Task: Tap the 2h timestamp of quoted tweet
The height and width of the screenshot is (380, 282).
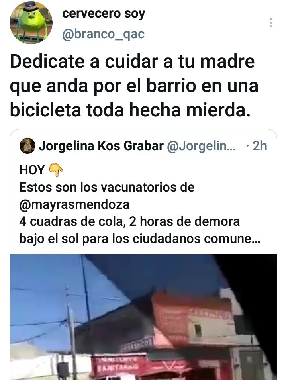Action: pyautogui.click(x=260, y=146)
